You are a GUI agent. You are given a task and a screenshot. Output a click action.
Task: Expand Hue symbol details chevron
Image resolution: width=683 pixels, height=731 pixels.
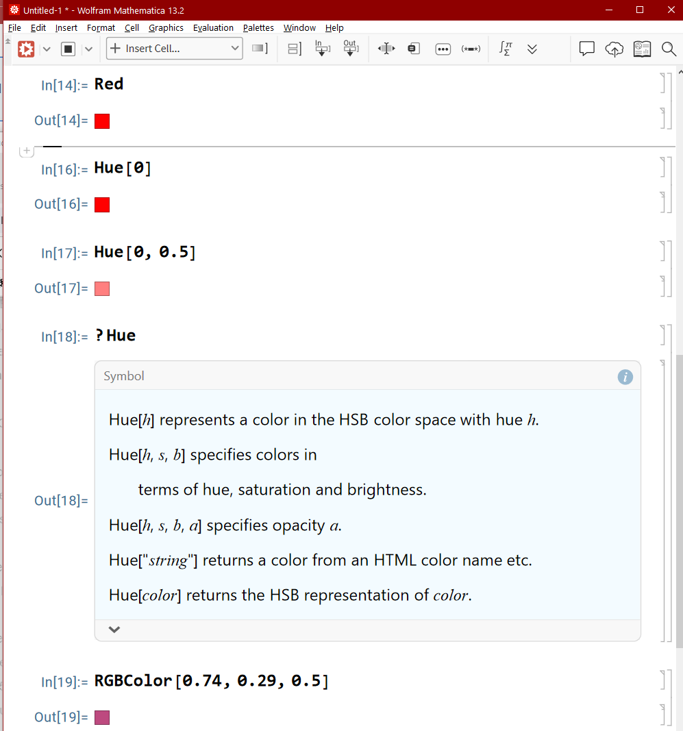click(x=114, y=630)
